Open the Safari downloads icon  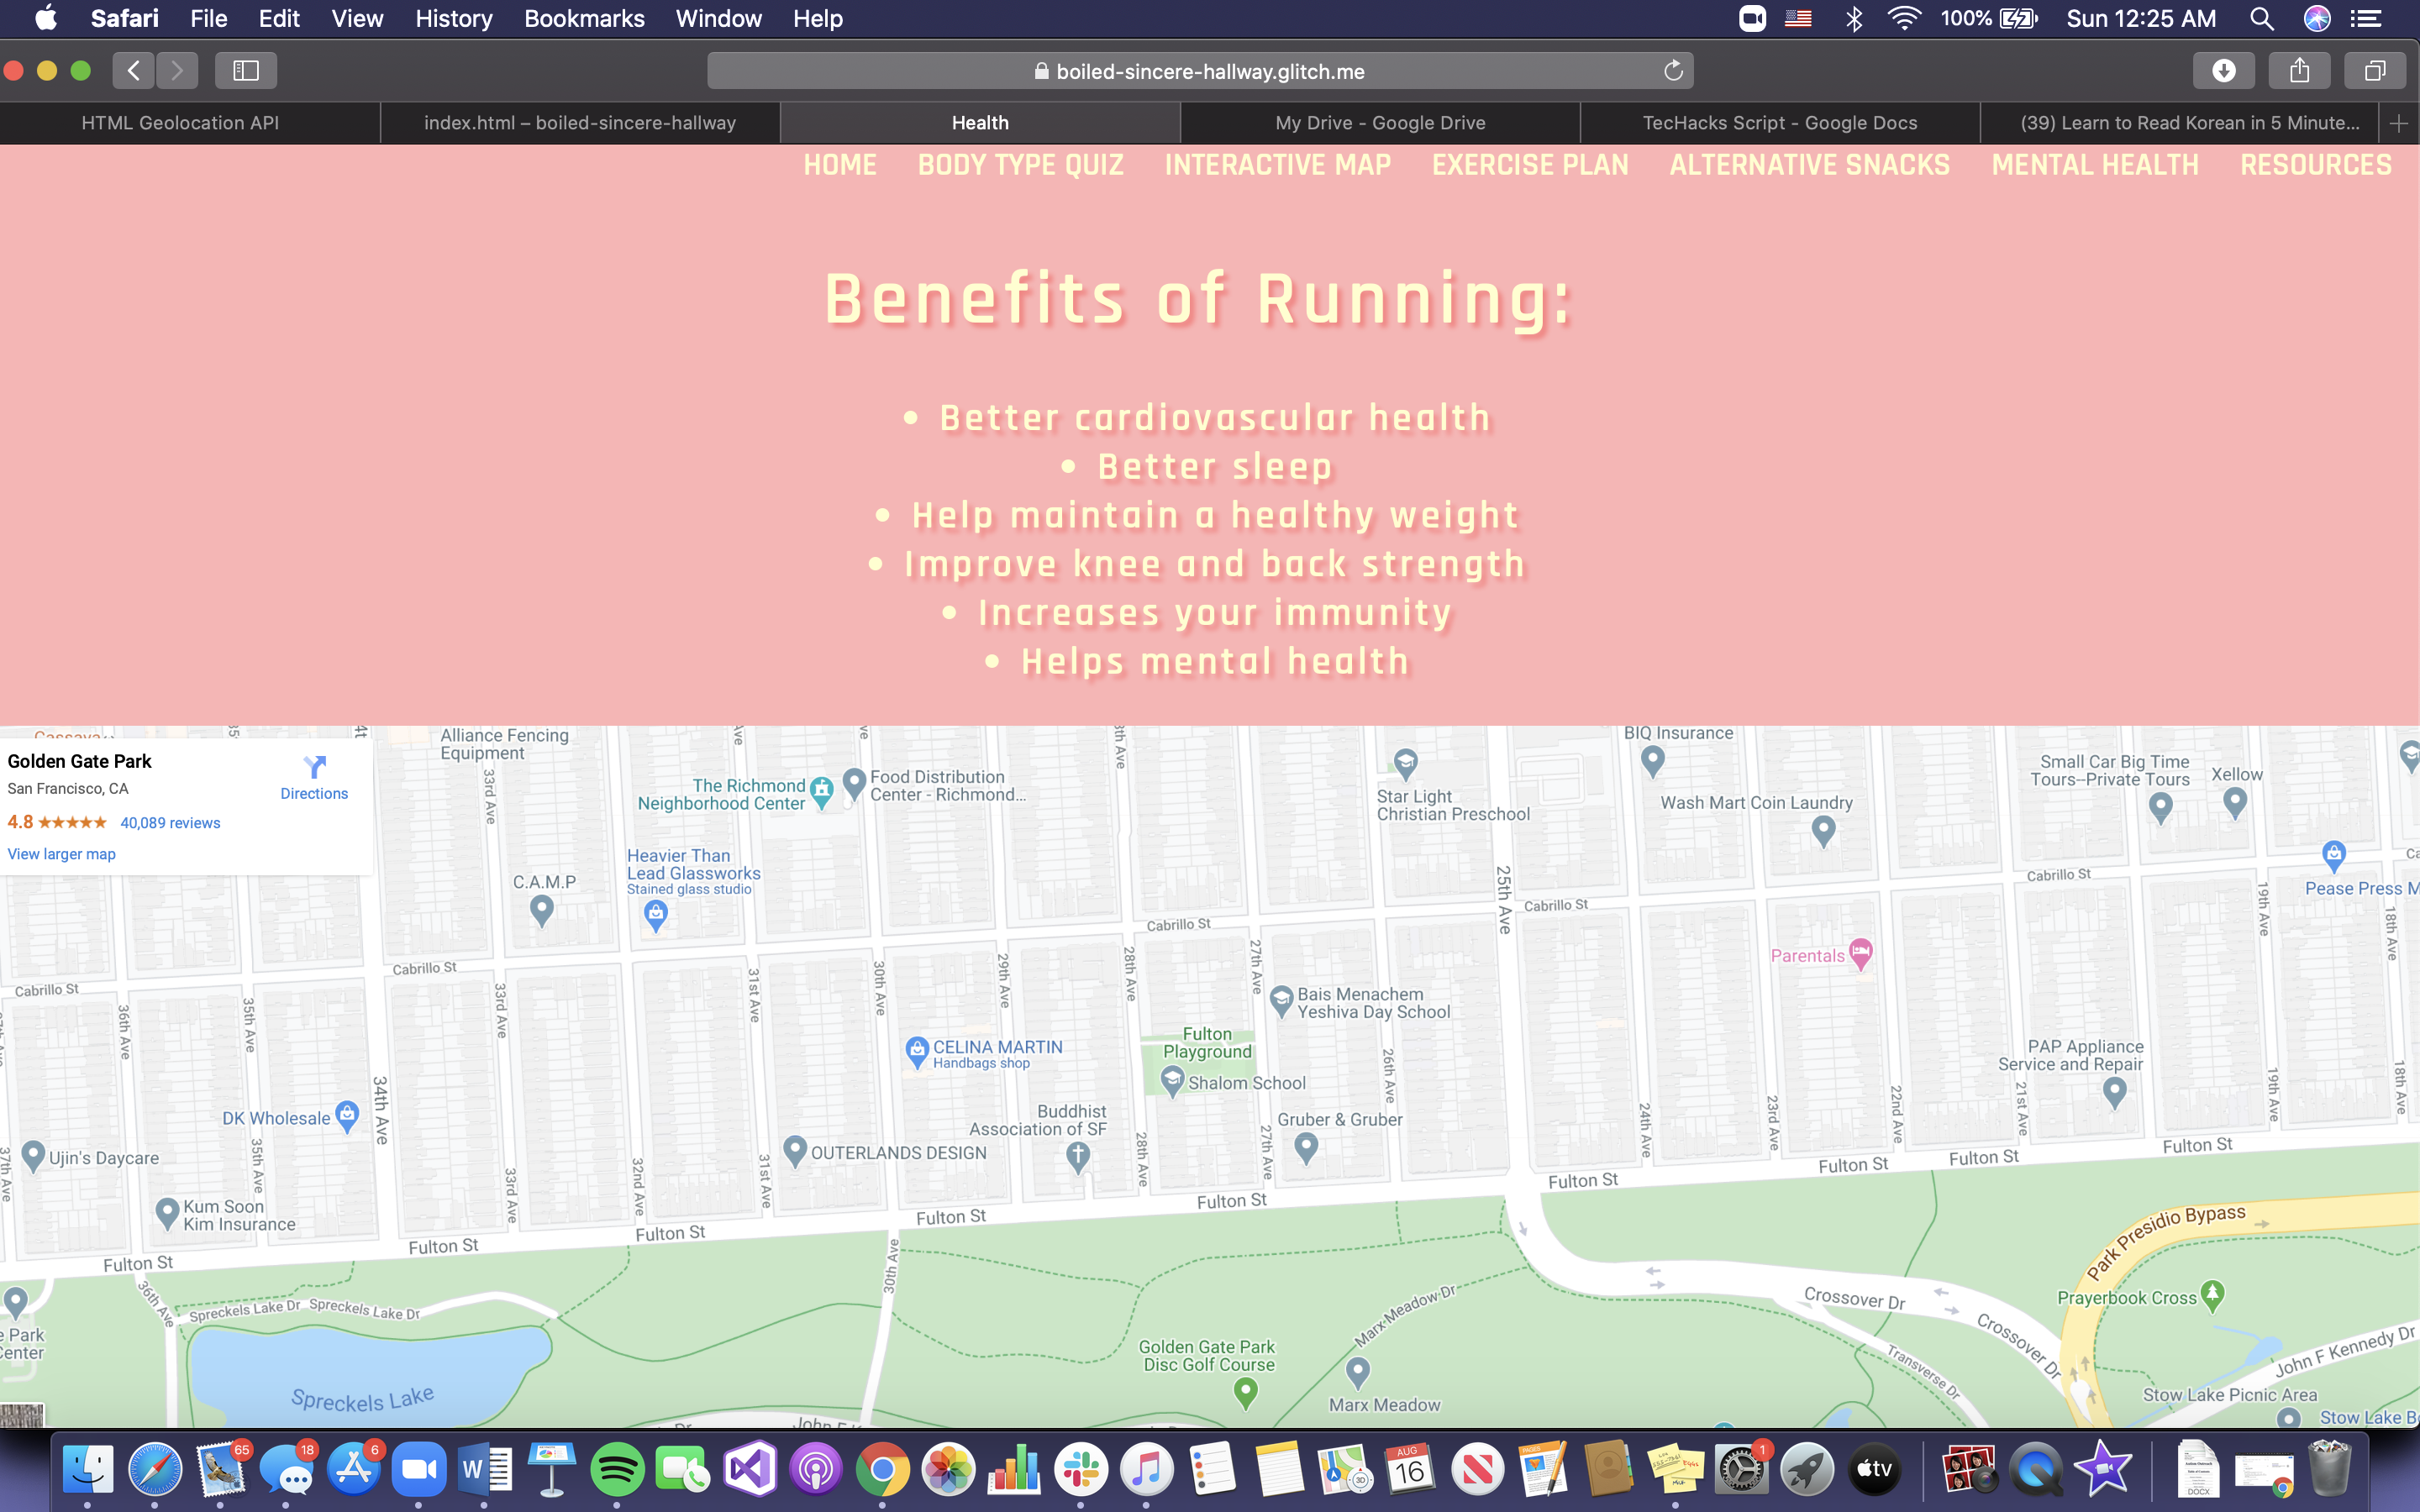[x=2223, y=71]
